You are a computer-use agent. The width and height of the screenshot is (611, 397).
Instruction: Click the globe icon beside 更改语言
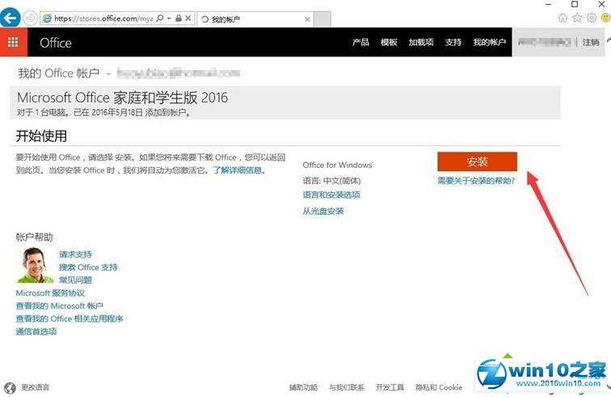pos(10,387)
